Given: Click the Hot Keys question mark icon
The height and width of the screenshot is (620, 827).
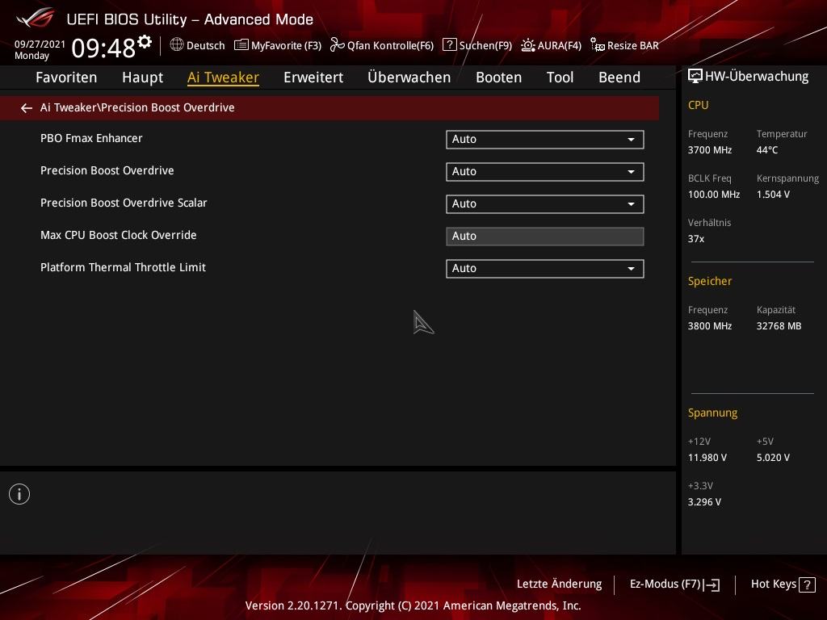Looking at the screenshot, I should click(807, 584).
